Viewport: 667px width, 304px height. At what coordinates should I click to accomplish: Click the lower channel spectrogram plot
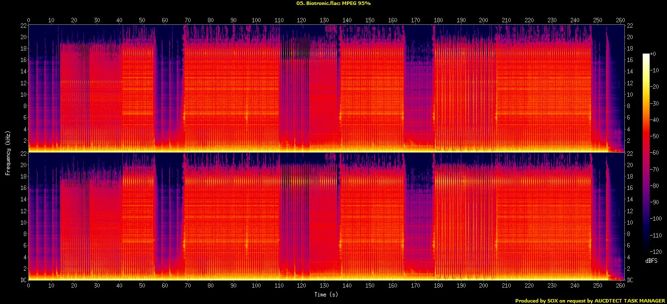[326, 216]
